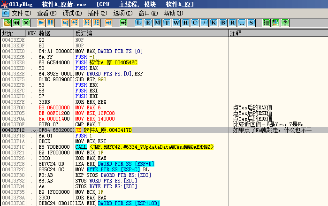Open the 文件(F) menu
This screenshot has height=206, width=328.
(21, 14)
